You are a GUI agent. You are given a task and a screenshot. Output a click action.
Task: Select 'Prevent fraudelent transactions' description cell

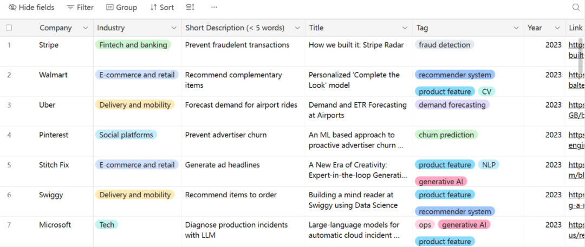pos(244,51)
